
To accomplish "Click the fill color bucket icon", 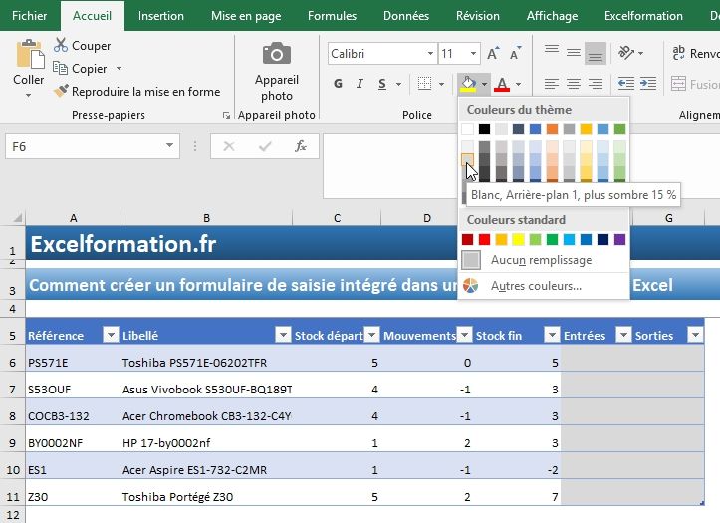I will coord(468,84).
